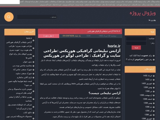Open recent post شهرک صنعتی عباس آباد

(22, 70)
